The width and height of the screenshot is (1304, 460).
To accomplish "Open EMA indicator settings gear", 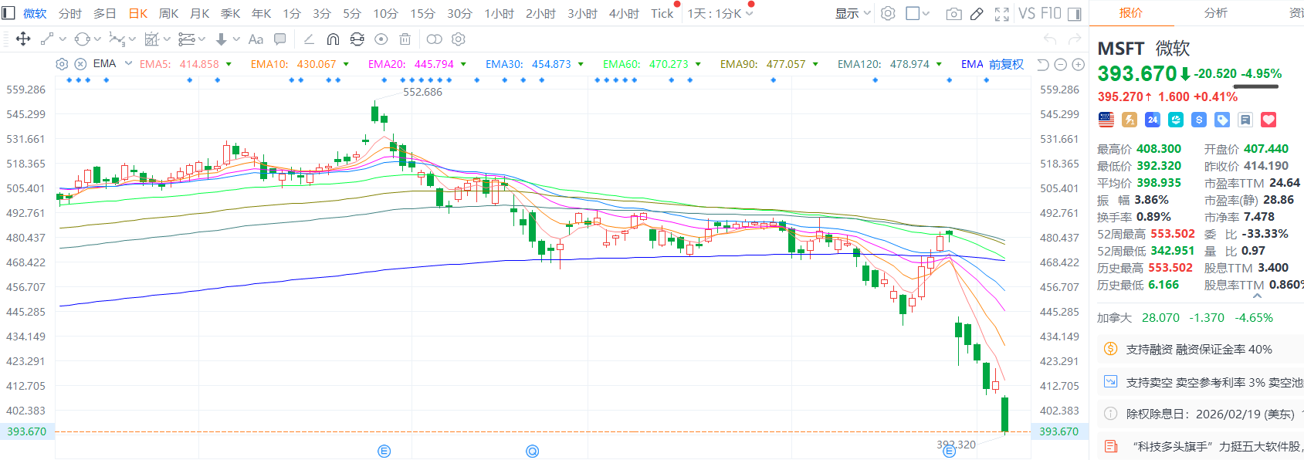I will [62, 64].
